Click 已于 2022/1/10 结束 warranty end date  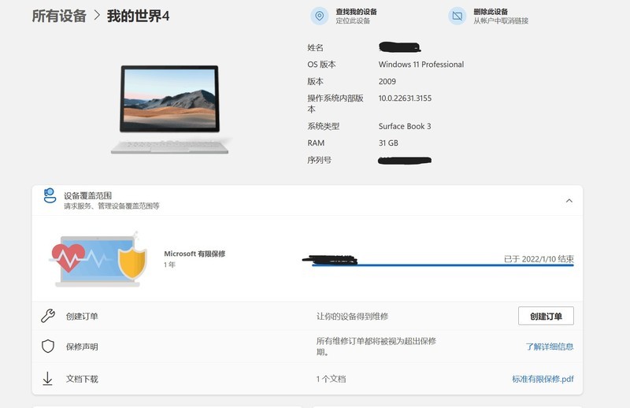coord(539,259)
